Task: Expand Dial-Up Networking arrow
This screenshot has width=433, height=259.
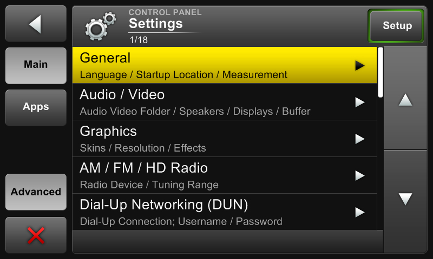Action: (x=360, y=212)
